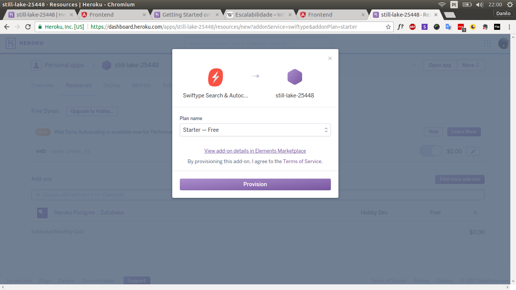Viewport: 516px width, 290px height.
Task: Click the Digg extension icon
Action: tap(497, 27)
